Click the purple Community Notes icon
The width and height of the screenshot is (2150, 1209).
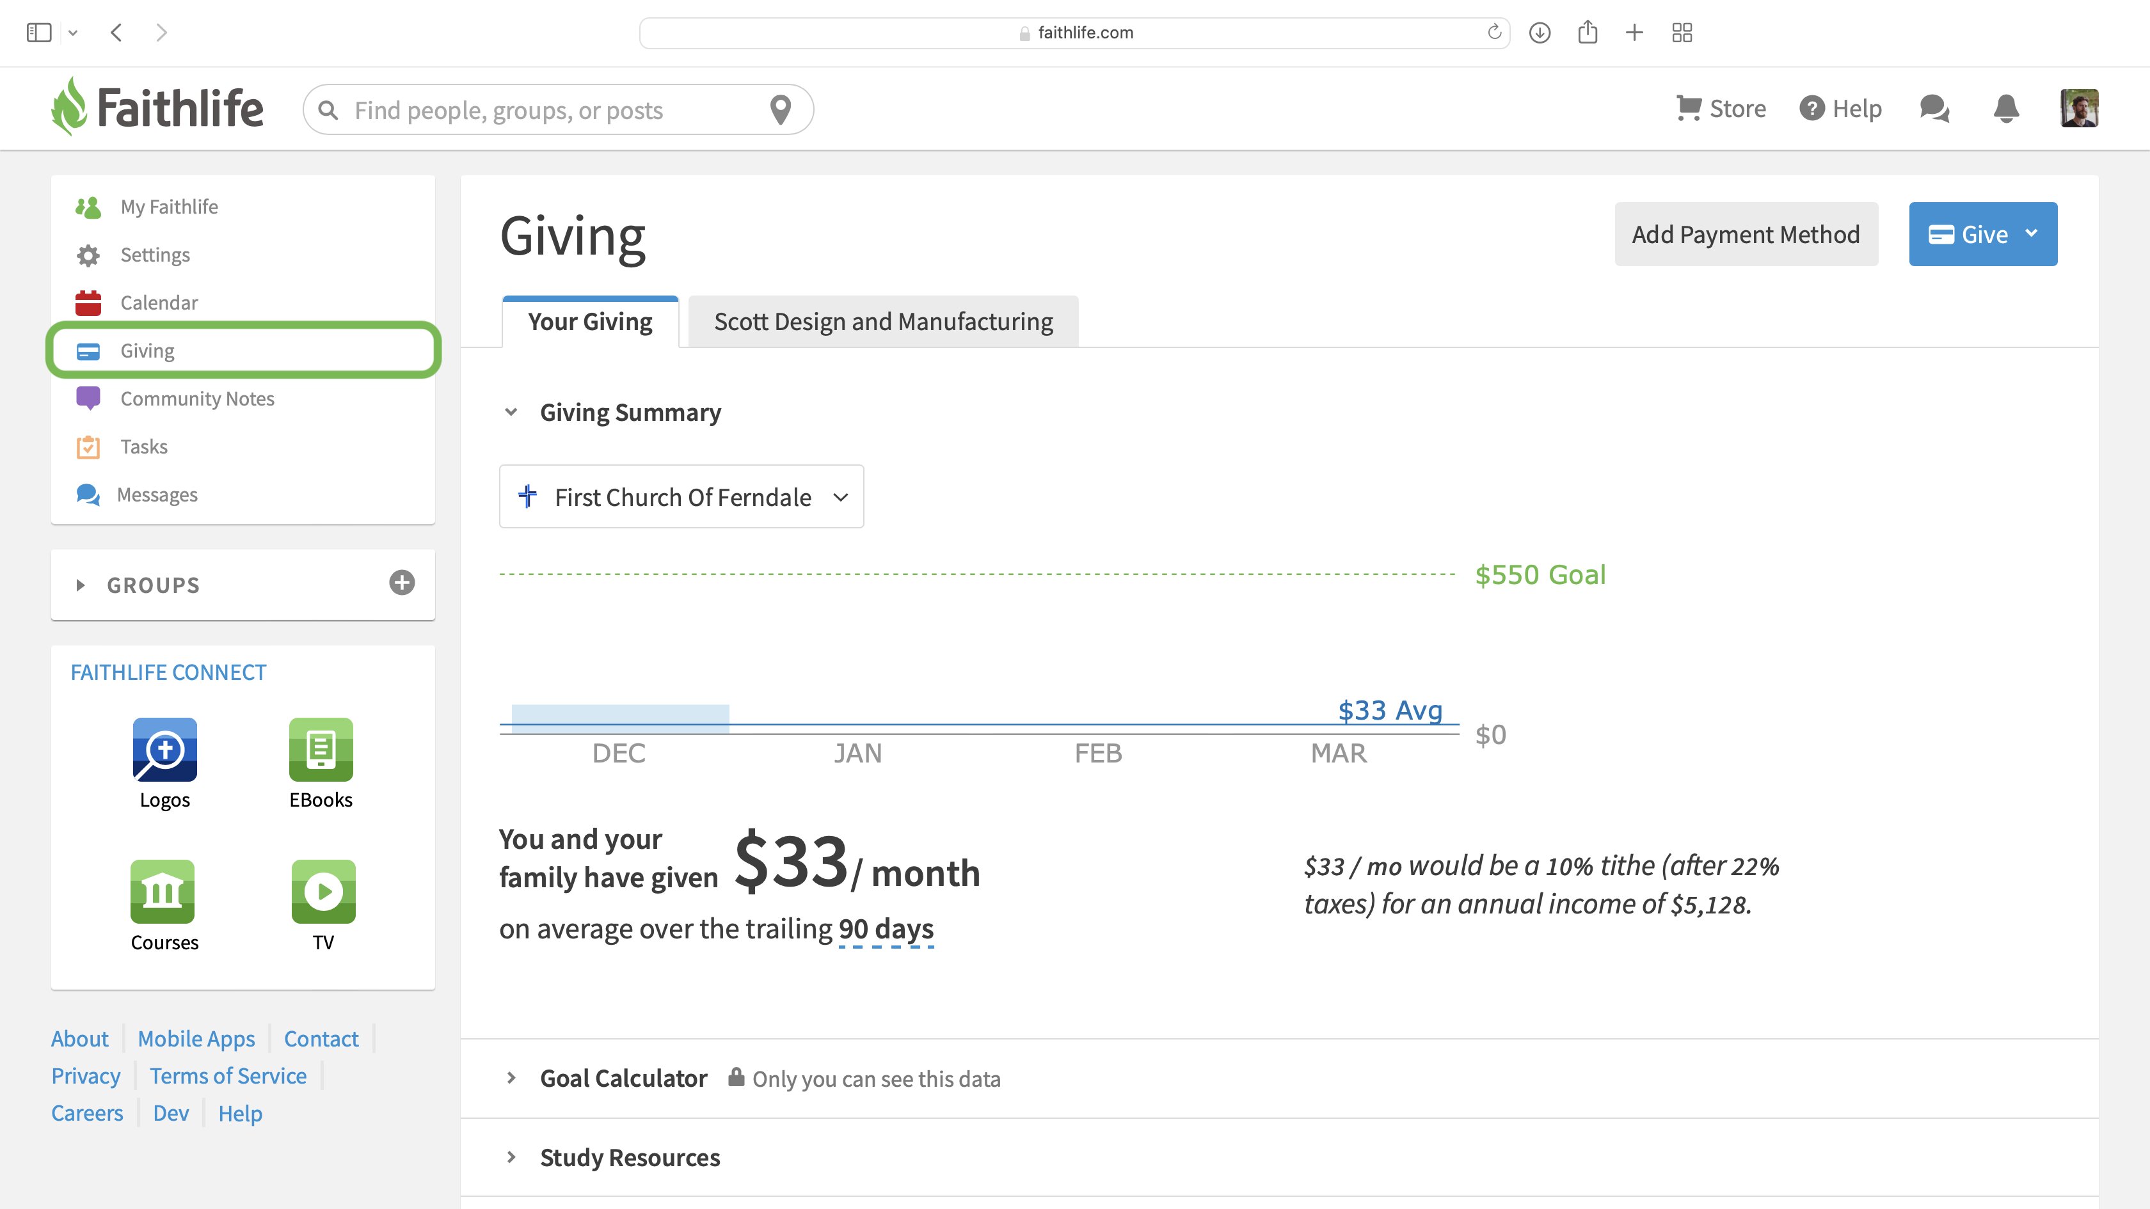click(x=88, y=398)
